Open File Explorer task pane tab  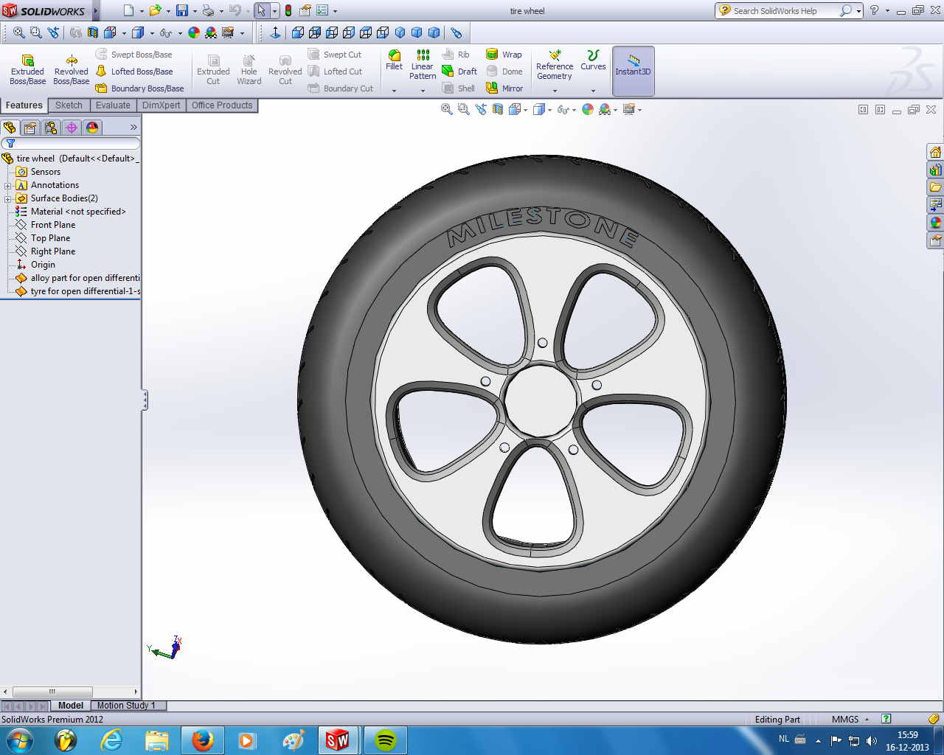(935, 187)
